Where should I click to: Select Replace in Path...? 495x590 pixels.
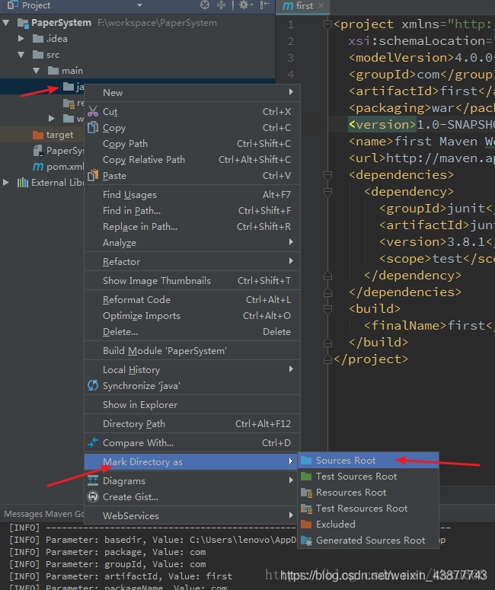pyautogui.click(x=193, y=227)
